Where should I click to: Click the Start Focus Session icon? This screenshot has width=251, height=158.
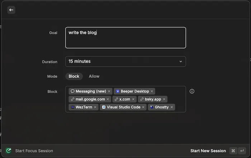tap(9, 151)
